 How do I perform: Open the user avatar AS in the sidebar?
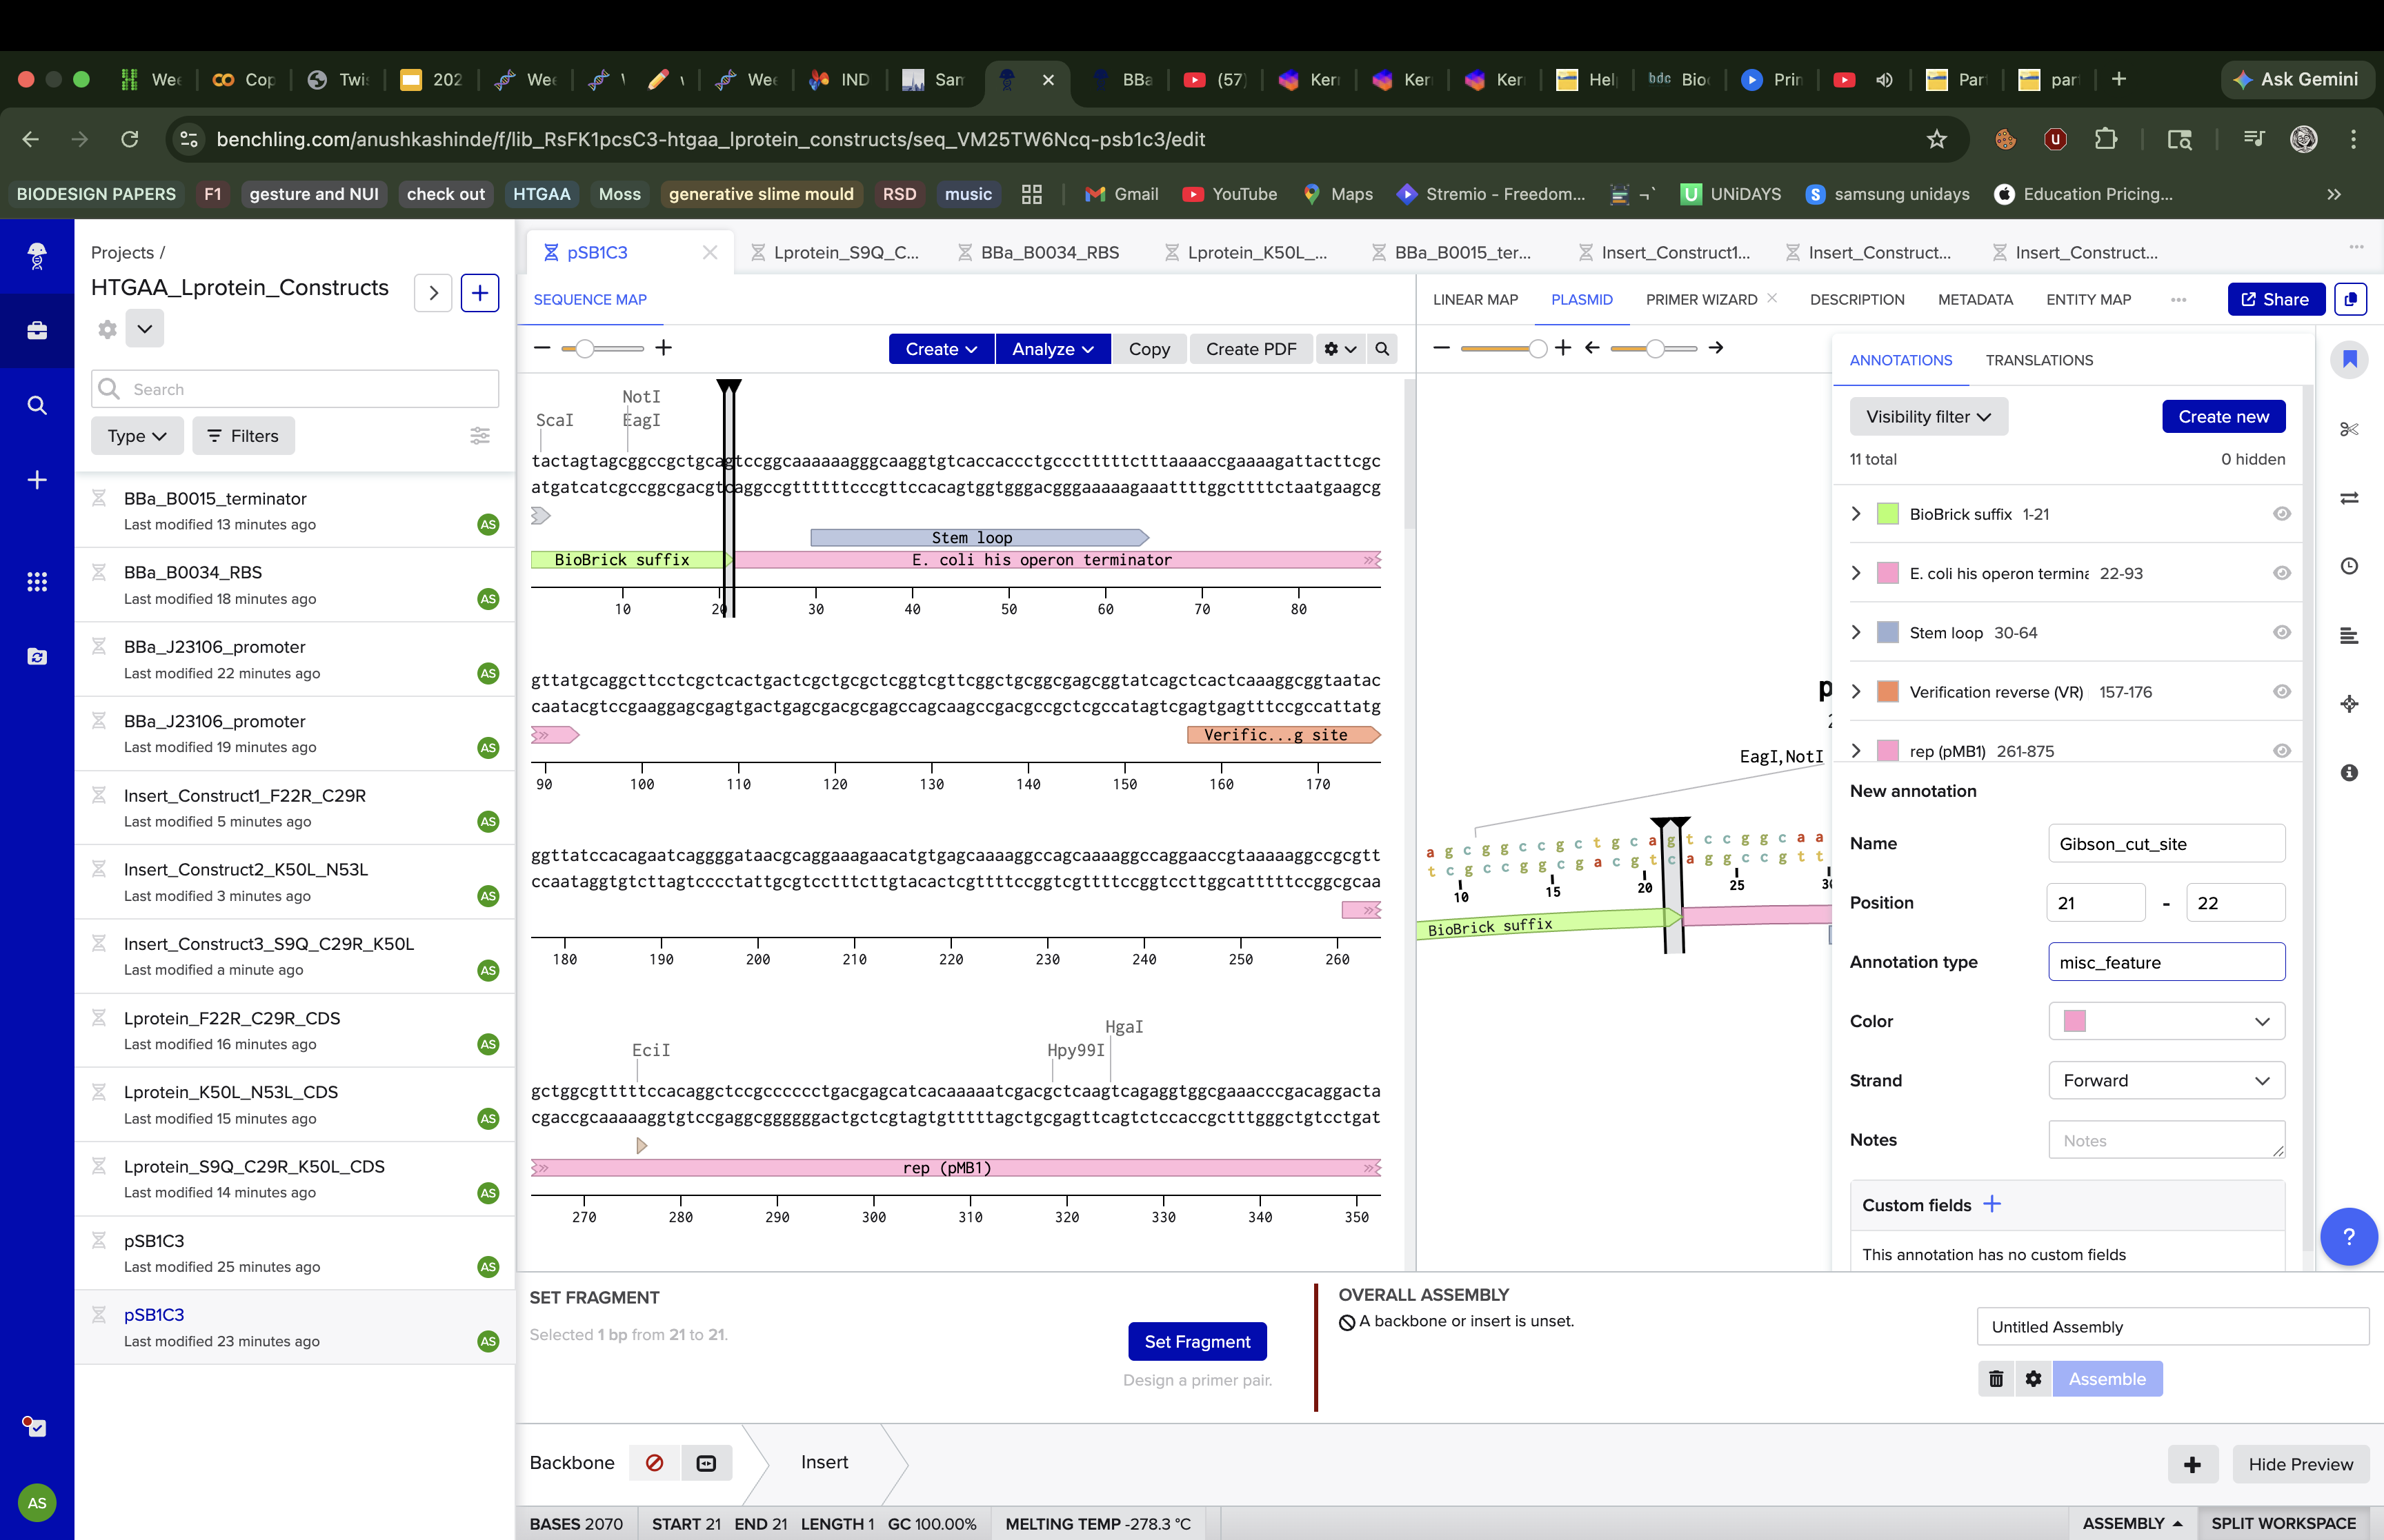point(37,1502)
